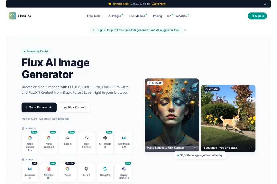Click the Flux AI Image Generator heading

[x=55, y=68]
